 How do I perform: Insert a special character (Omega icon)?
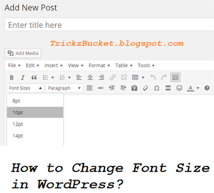157,88
